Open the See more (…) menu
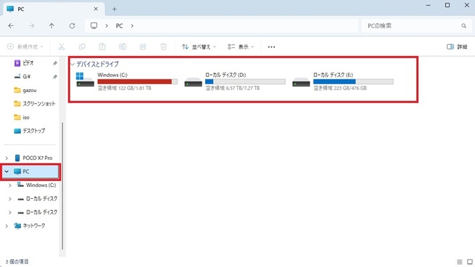The height and width of the screenshot is (267, 475). [271, 47]
